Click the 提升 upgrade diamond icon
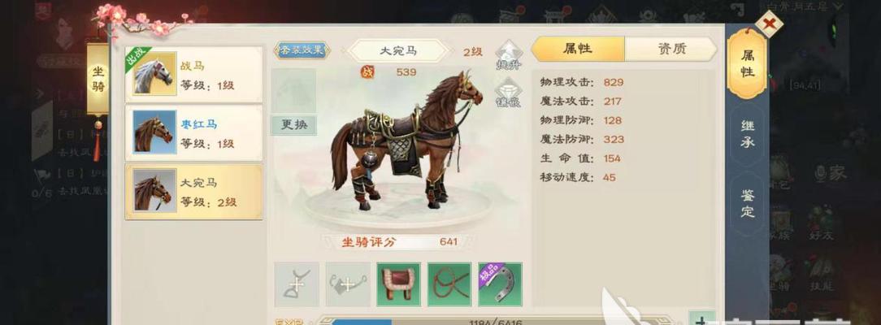The width and height of the screenshot is (881, 325). [509, 55]
